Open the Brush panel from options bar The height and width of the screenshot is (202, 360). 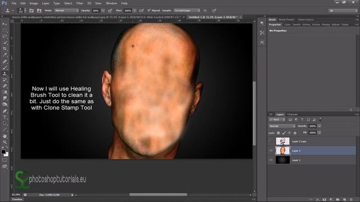(31, 11)
